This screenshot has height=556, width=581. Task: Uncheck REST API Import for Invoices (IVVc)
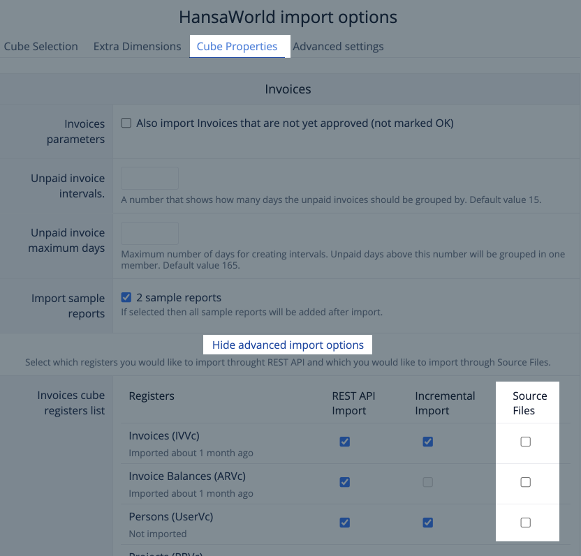[x=344, y=442]
